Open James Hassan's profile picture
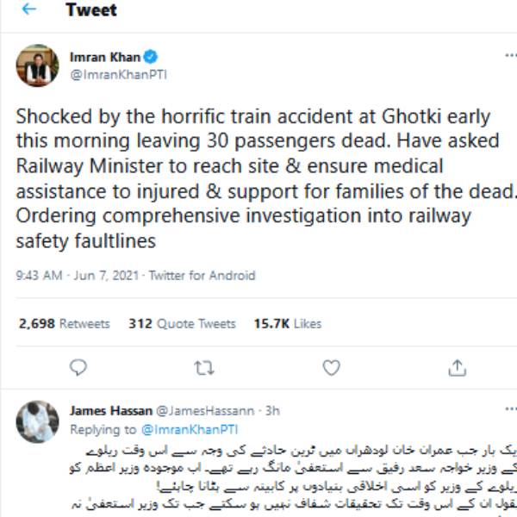This screenshot has width=517, height=517. pos(36,420)
